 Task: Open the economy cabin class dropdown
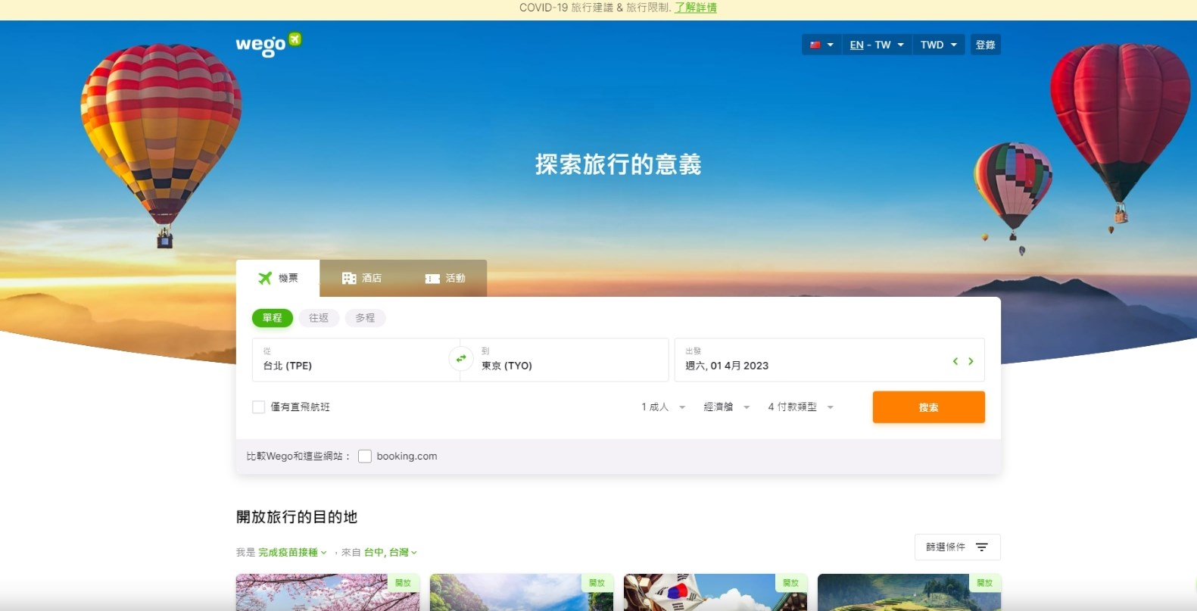[726, 407]
